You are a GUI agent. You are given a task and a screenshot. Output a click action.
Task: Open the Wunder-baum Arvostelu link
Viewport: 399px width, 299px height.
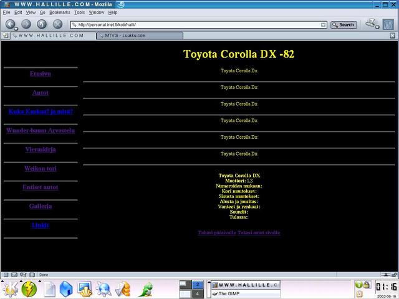(x=41, y=130)
